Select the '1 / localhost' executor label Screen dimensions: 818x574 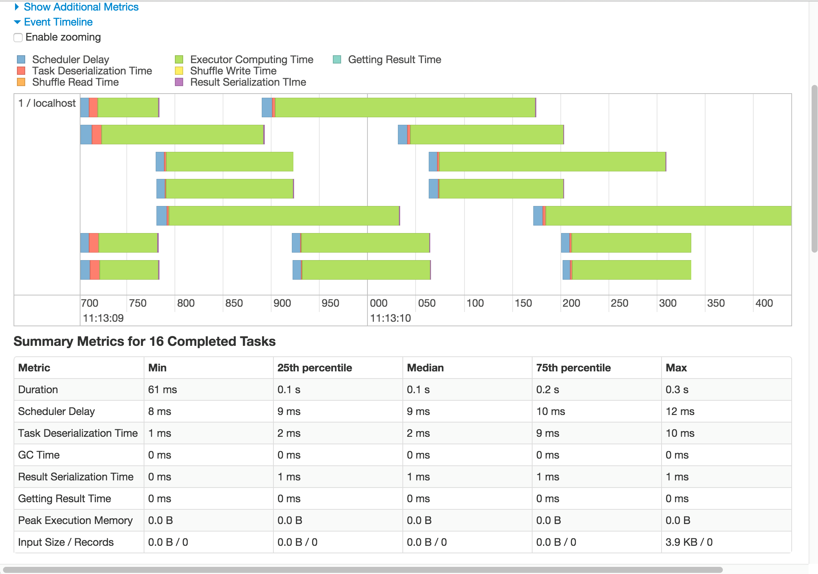[47, 103]
